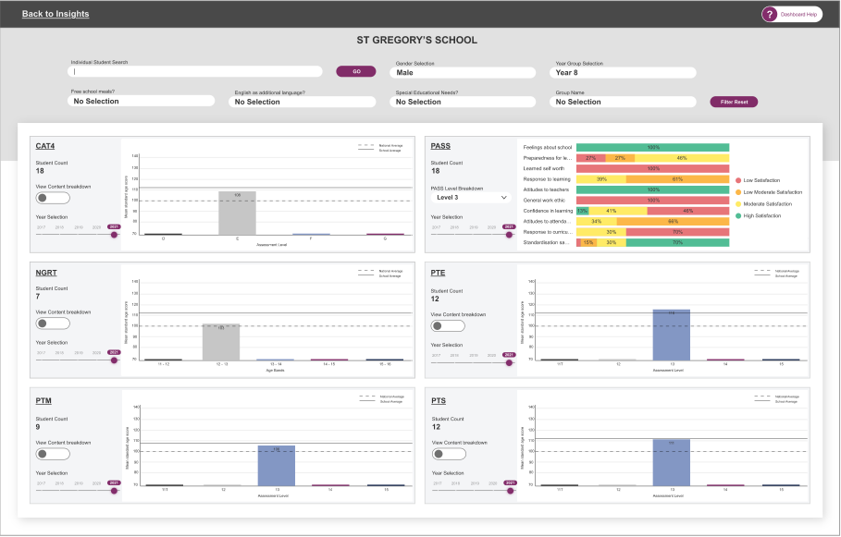This screenshot has width=841, height=537.
Task: Turn on PTM View Content breakdown
Action: 47,454
